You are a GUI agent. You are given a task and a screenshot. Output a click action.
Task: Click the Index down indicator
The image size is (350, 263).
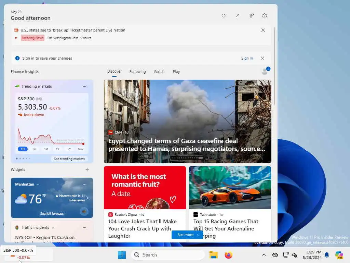coord(31,115)
